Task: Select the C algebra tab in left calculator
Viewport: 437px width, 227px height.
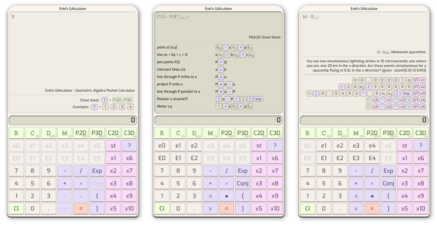Action: click(x=32, y=133)
